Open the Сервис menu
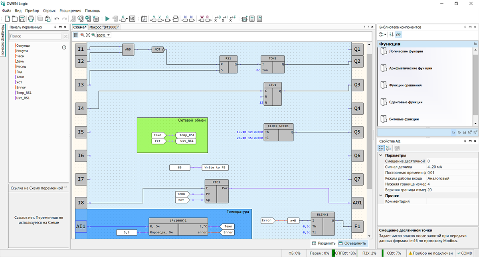The image size is (479, 257). click(49, 10)
